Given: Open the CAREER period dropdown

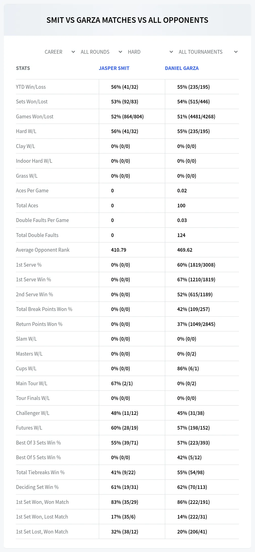Looking at the screenshot, I should pos(60,52).
